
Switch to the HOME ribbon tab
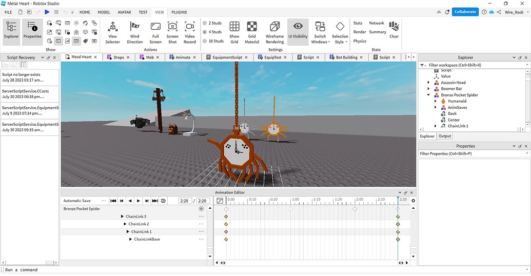[85, 12]
